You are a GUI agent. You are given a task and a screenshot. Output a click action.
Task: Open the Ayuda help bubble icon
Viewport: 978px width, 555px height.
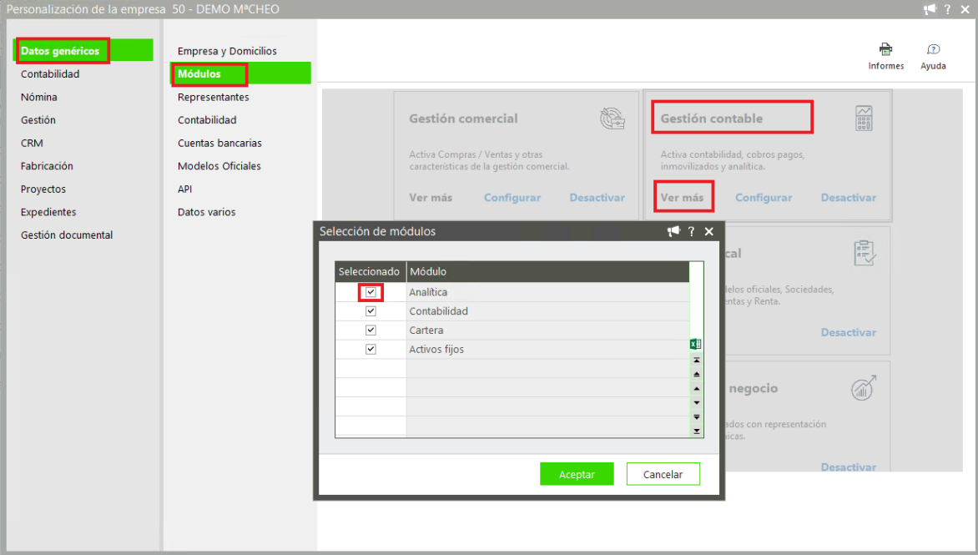[933, 49]
